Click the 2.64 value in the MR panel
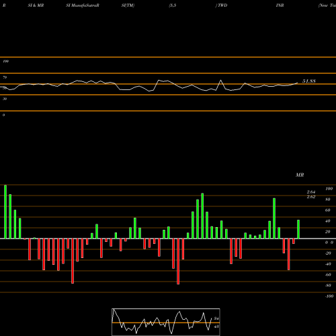336x336 pixels. point(311,192)
